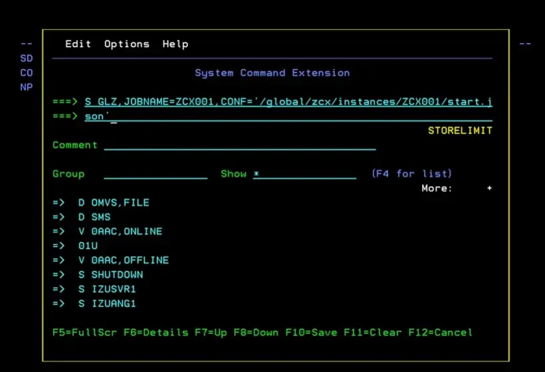
Task: Open the Help menu
Action: click(175, 44)
